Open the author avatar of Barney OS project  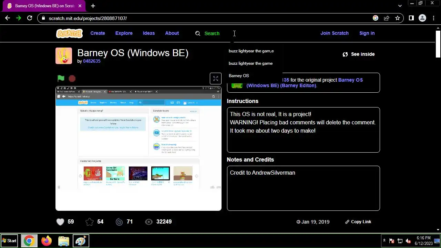(x=64, y=56)
